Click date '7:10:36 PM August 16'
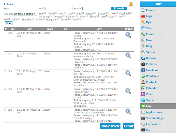 pyautogui.click(x=29, y=89)
